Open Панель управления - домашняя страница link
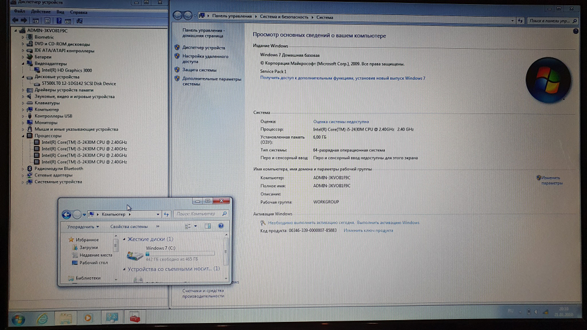This screenshot has width=587, height=330. 203,33
